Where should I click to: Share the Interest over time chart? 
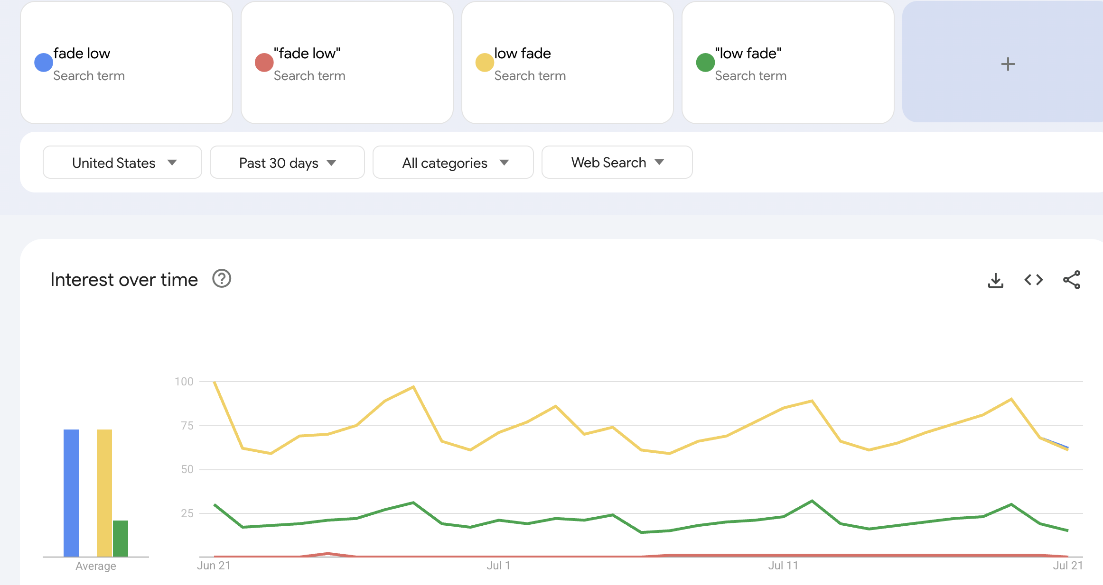pos(1072,280)
